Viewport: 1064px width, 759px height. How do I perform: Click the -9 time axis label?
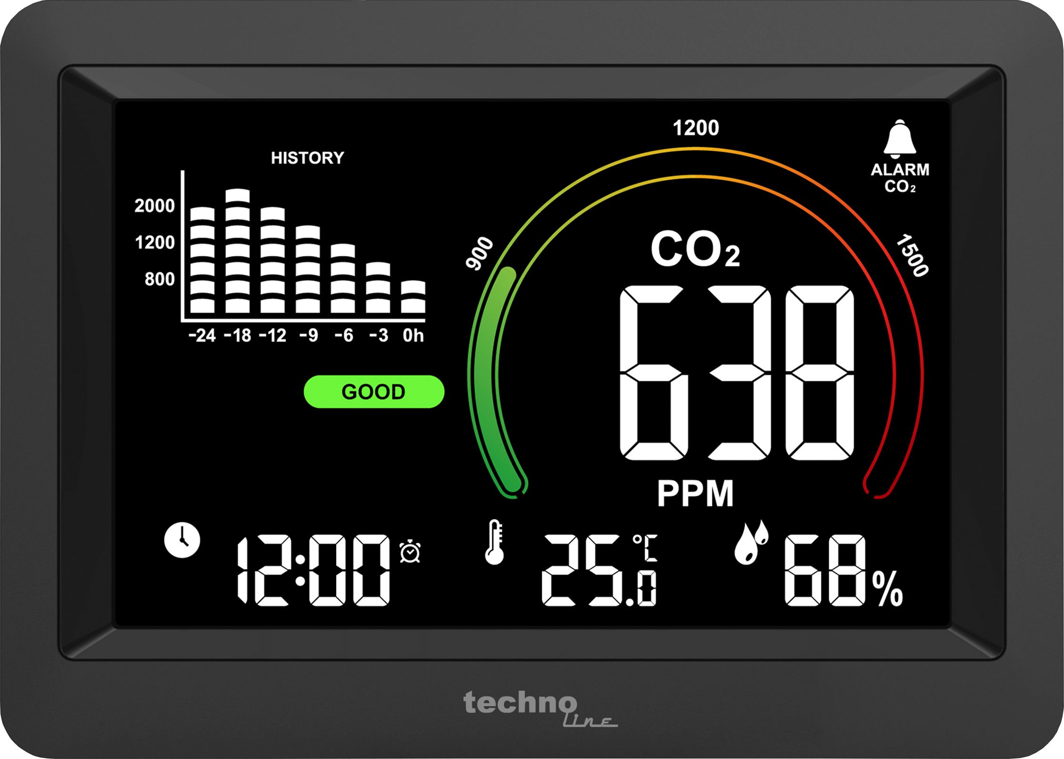coord(308,336)
